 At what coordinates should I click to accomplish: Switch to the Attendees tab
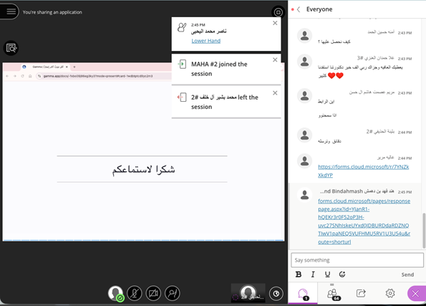tap(332, 294)
